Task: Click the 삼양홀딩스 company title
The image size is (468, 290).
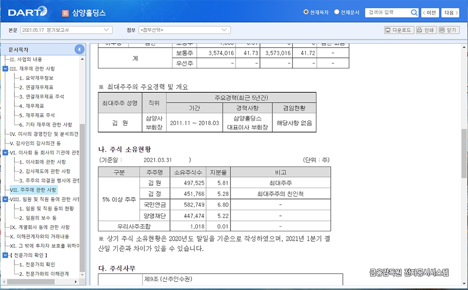Action: [89, 13]
